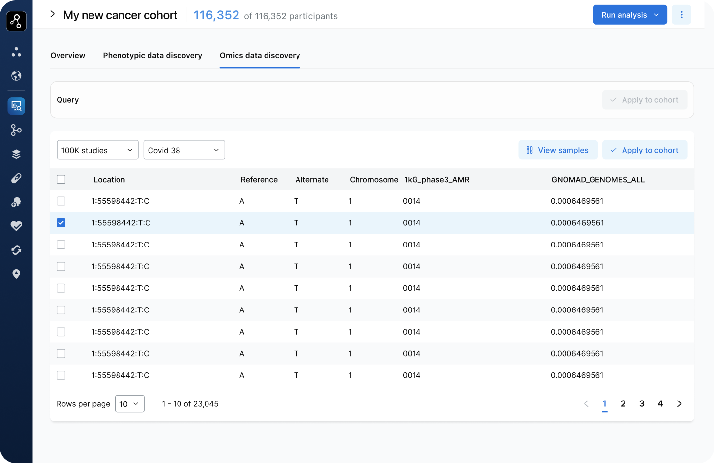Click the Reference column header
This screenshot has height=463, width=714.
tap(259, 180)
